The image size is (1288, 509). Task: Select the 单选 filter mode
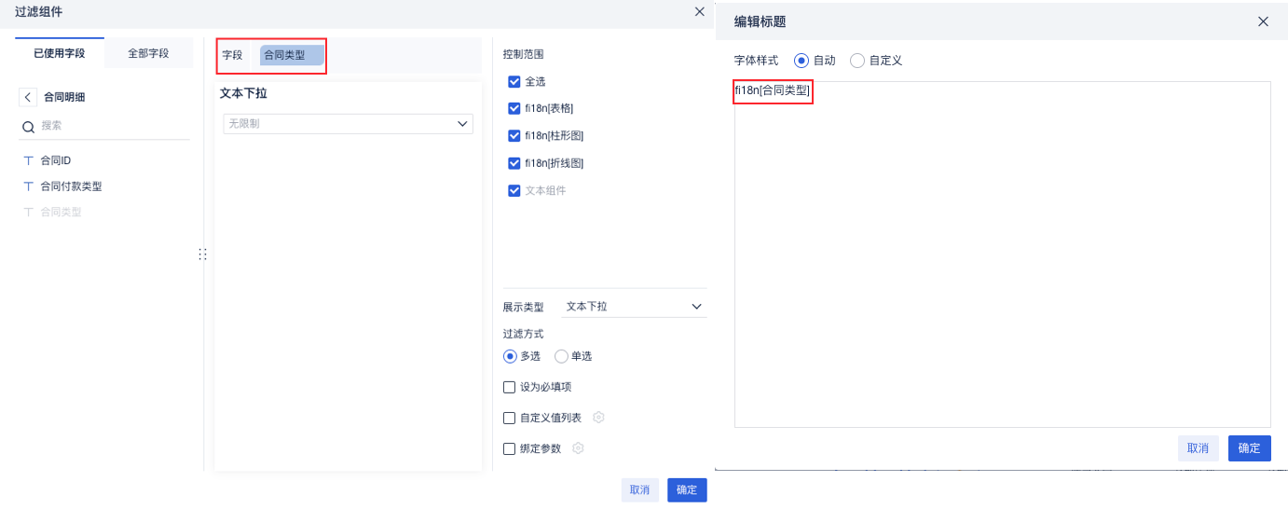pos(561,356)
